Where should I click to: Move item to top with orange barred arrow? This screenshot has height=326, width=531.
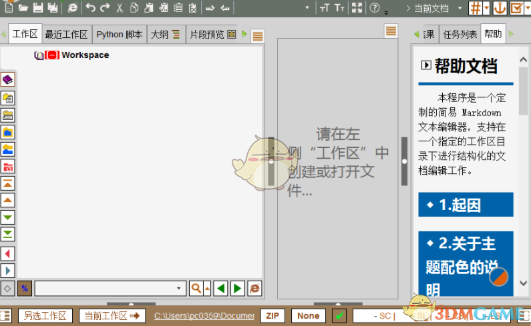[8, 183]
